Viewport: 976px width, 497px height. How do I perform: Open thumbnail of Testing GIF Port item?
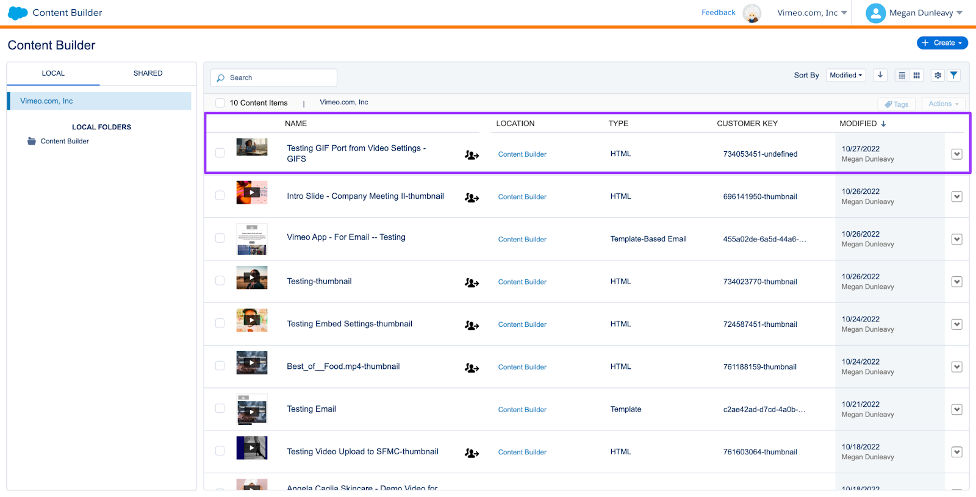click(x=252, y=147)
